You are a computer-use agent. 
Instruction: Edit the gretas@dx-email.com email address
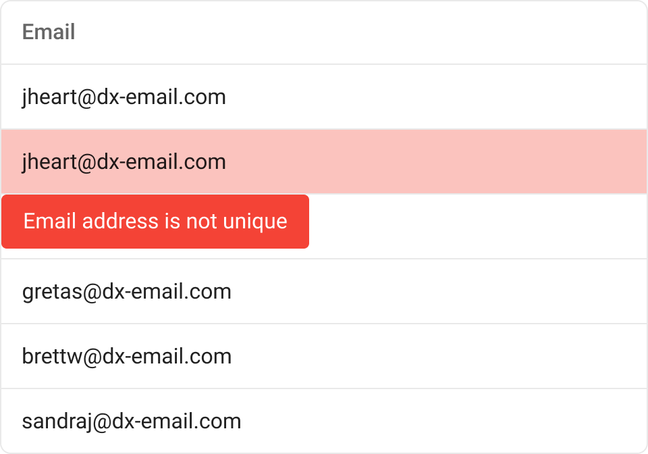coord(127,292)
